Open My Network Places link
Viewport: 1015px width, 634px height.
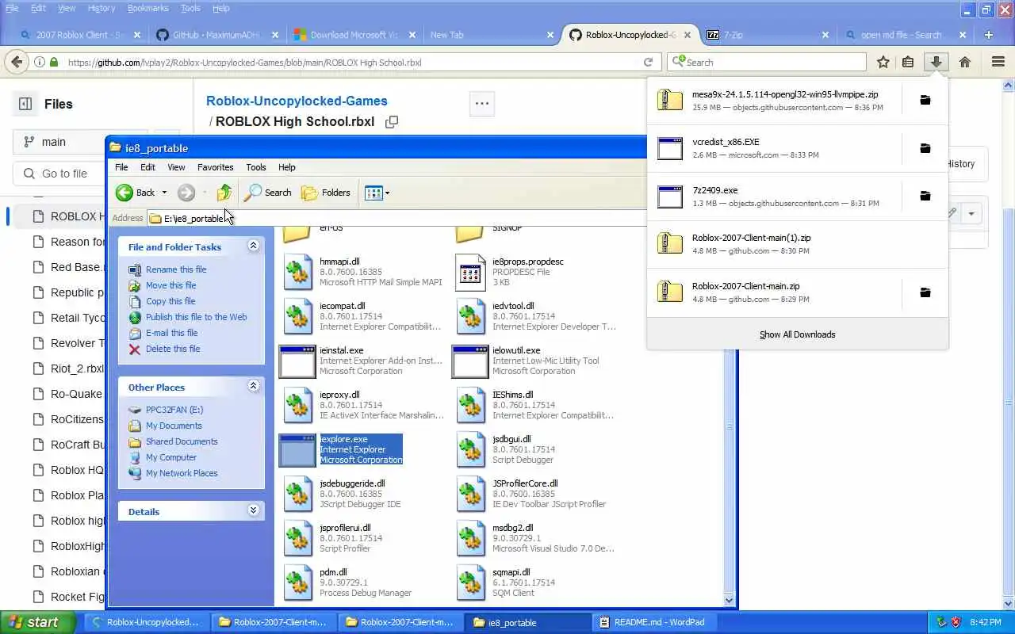pyautogui.click(x=182, y=473)
